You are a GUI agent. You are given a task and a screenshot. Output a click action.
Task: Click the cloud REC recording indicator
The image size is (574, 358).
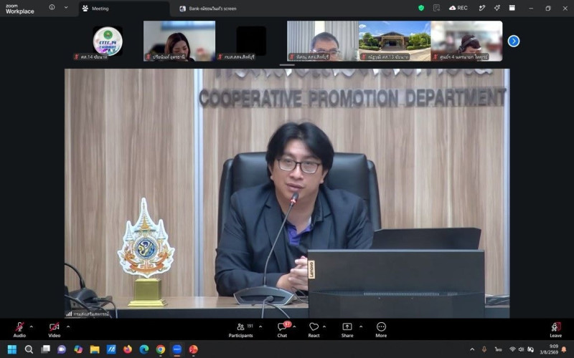pos(458,8)
